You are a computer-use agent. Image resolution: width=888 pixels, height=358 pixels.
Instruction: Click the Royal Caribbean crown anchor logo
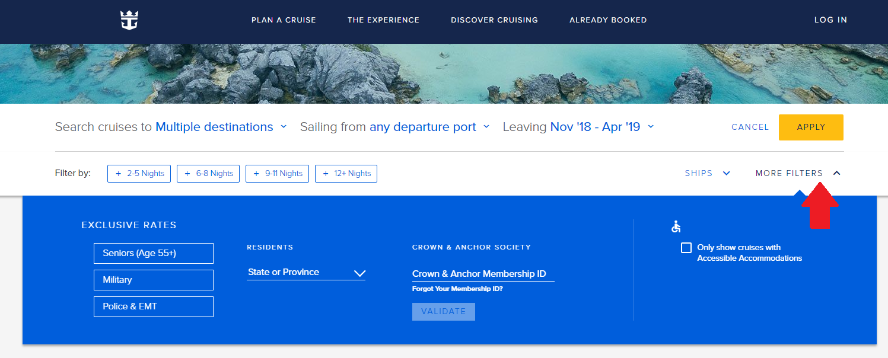pyautogui.click(x=129, y=20)
